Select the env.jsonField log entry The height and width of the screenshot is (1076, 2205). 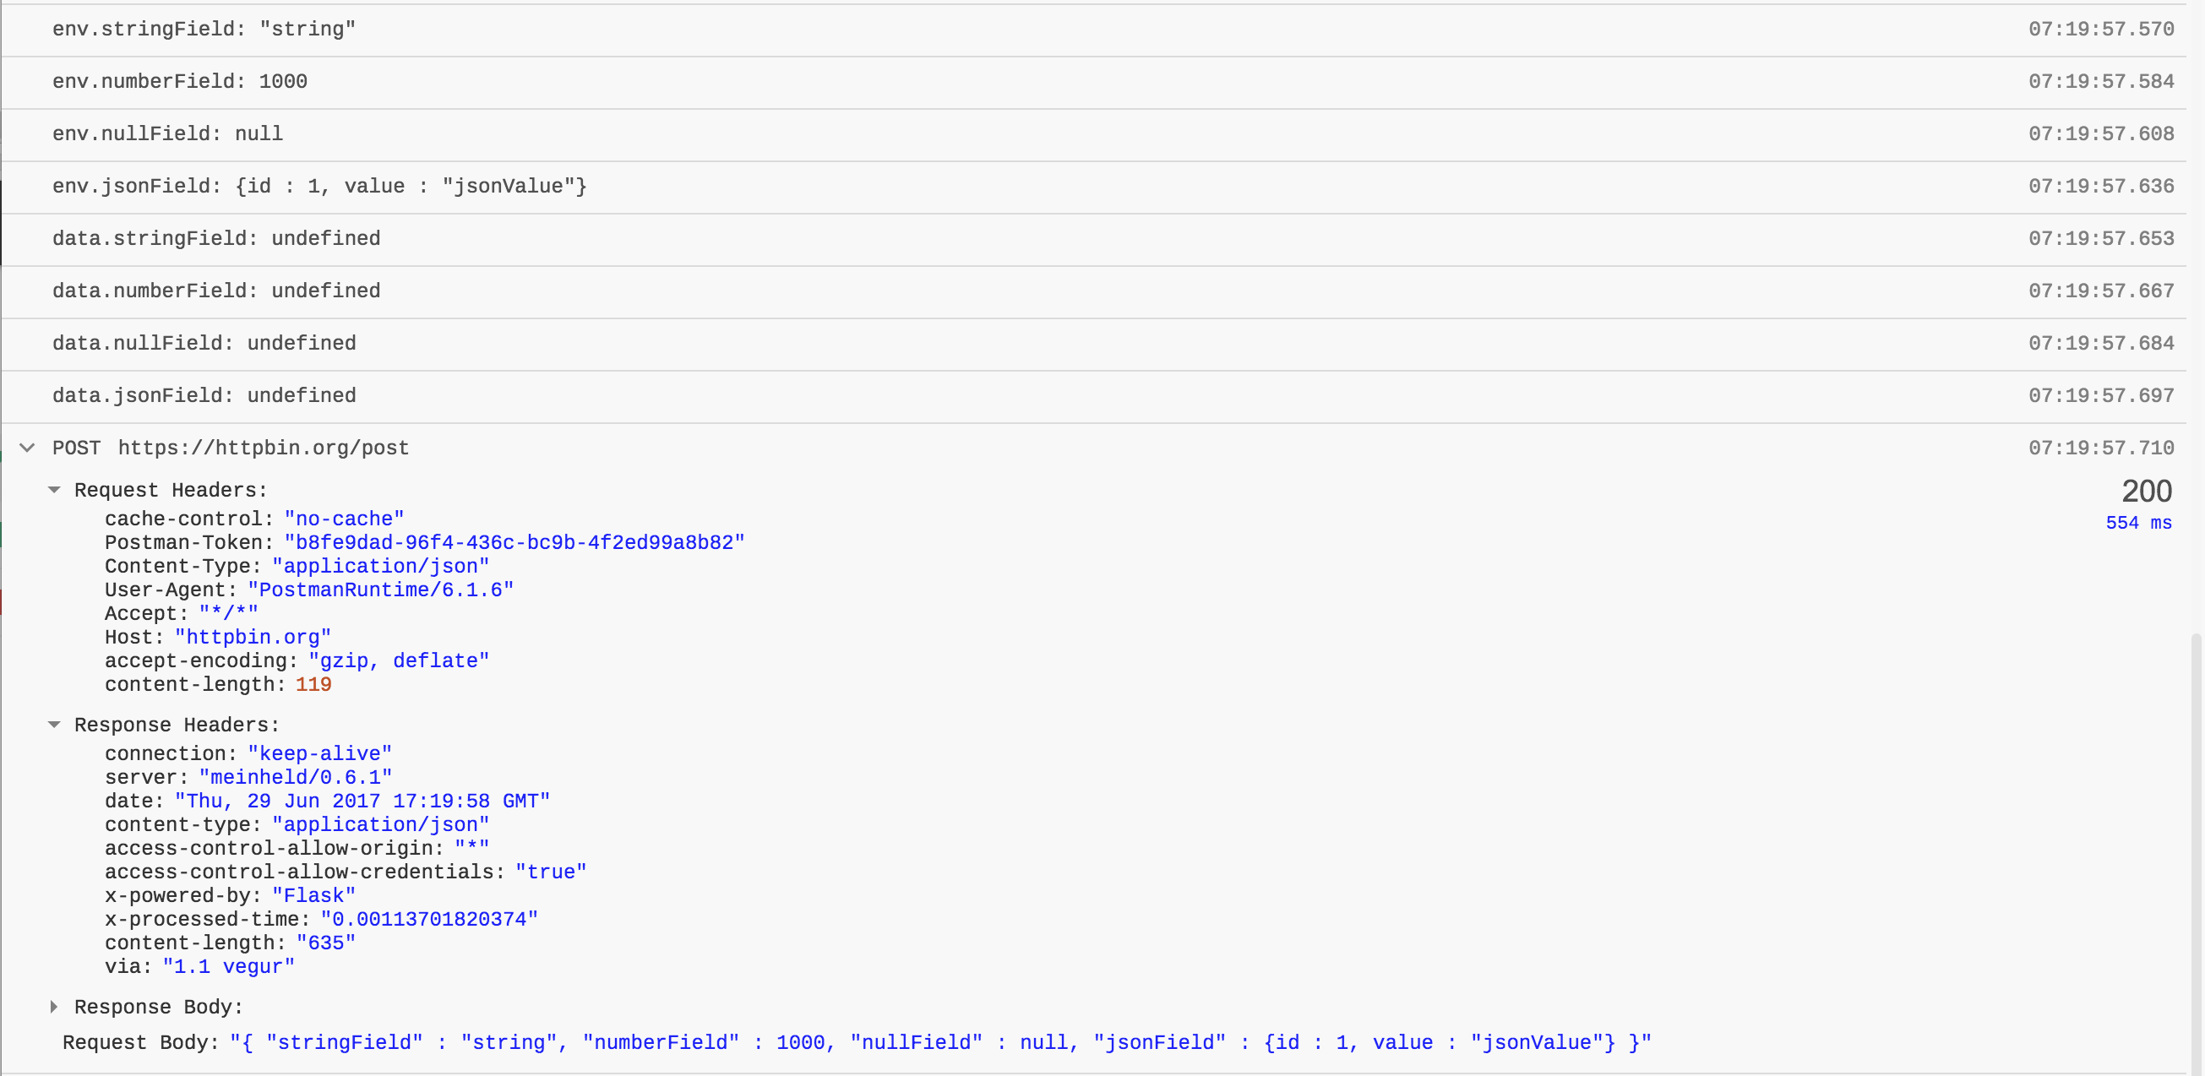point(318,186)
